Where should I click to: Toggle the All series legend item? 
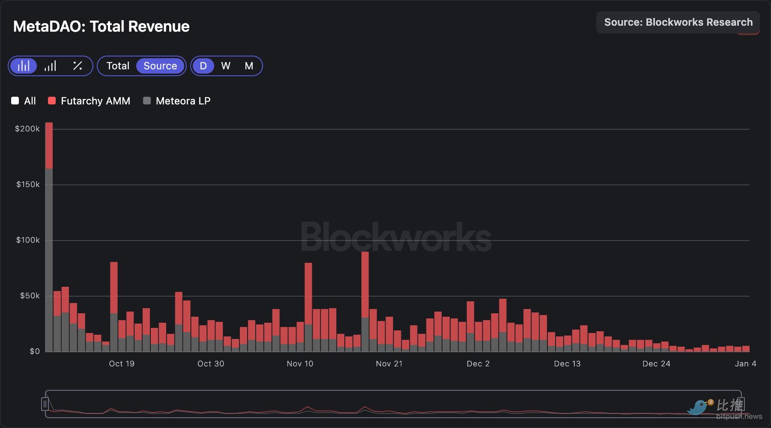[24, 101]
